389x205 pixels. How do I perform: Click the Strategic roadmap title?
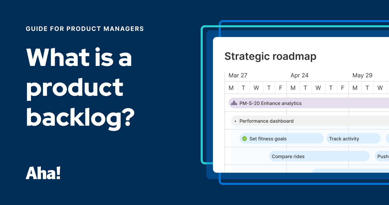tap(270, 56)
